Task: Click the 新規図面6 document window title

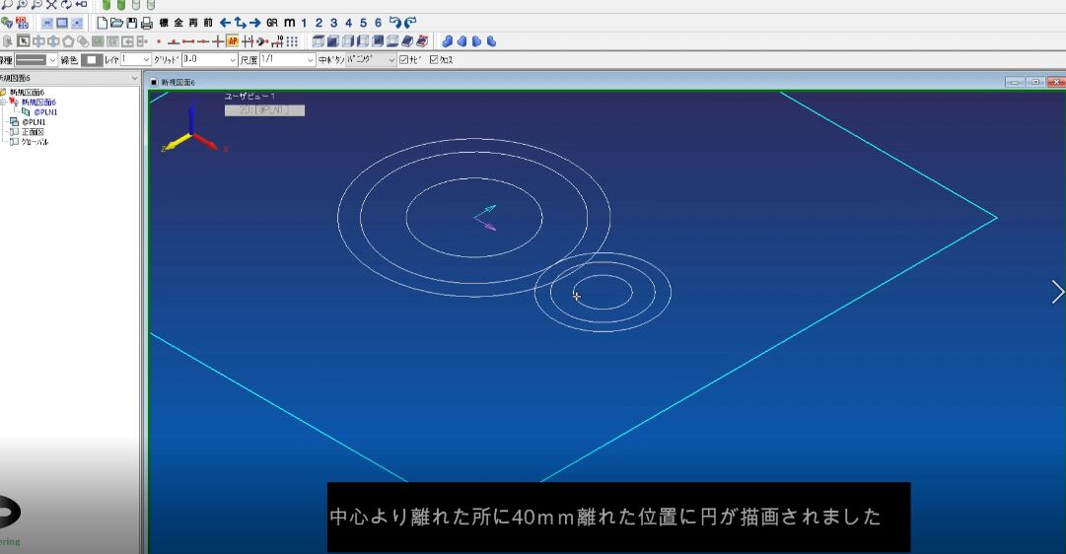Action: [178, 82]
